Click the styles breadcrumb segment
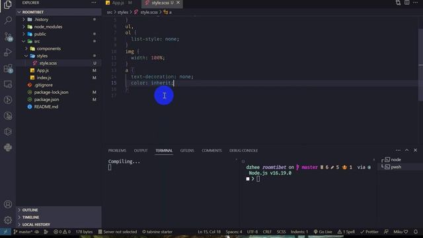The height and width of the screenshot is (238, 423). click(x=123, y=12)
